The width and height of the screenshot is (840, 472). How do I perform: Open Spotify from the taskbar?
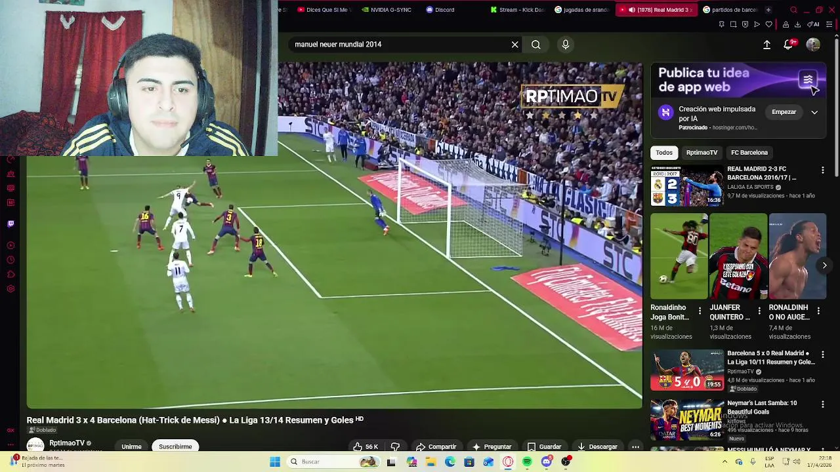pos(527,462)
